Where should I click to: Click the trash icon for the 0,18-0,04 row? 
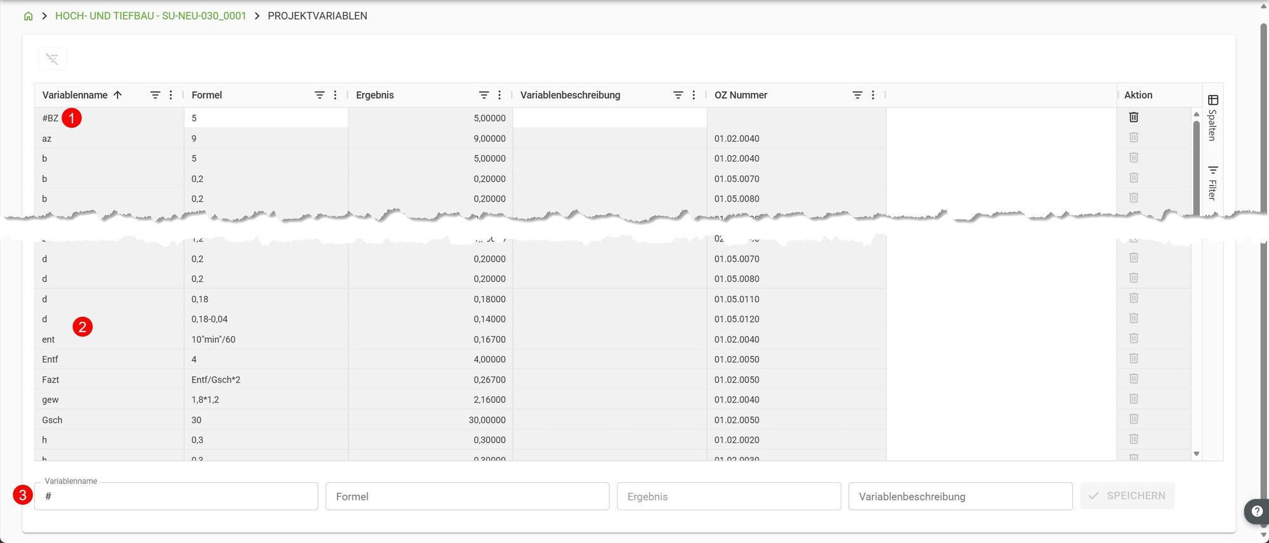[x=1134, y=318]
